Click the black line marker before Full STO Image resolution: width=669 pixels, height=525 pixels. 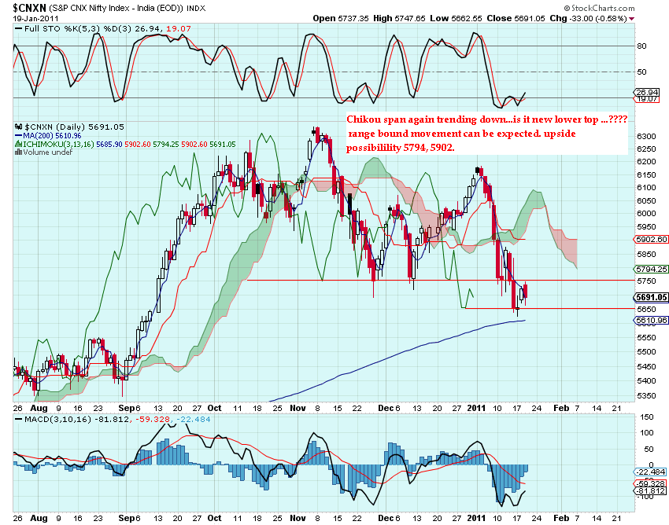pyautogui.click(x=18, y=28)
